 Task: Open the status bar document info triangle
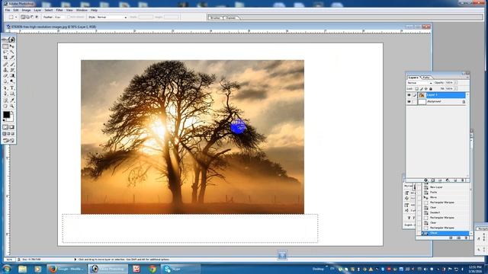(x=75, y=259)
